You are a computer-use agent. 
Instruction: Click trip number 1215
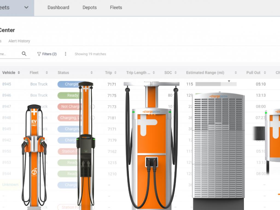coord(112,163)
